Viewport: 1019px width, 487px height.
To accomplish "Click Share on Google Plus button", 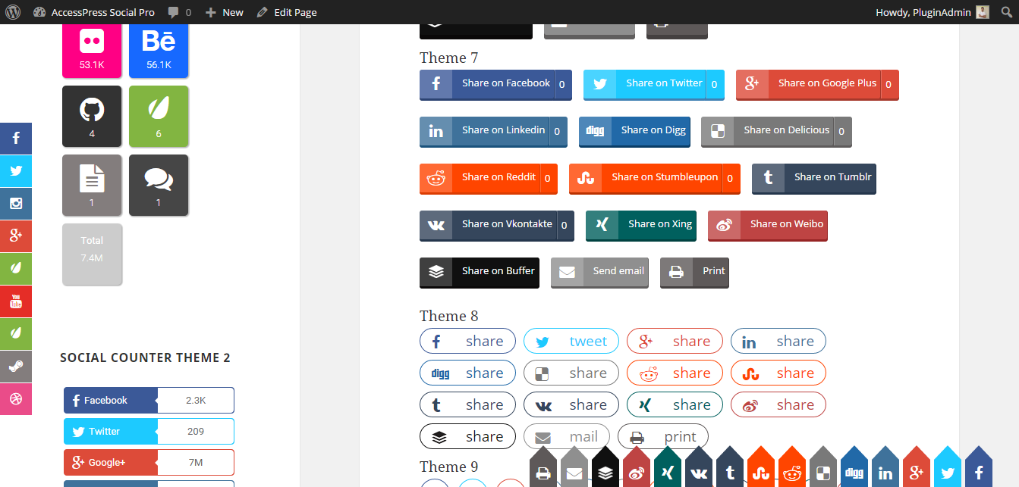I will point(817,84).
